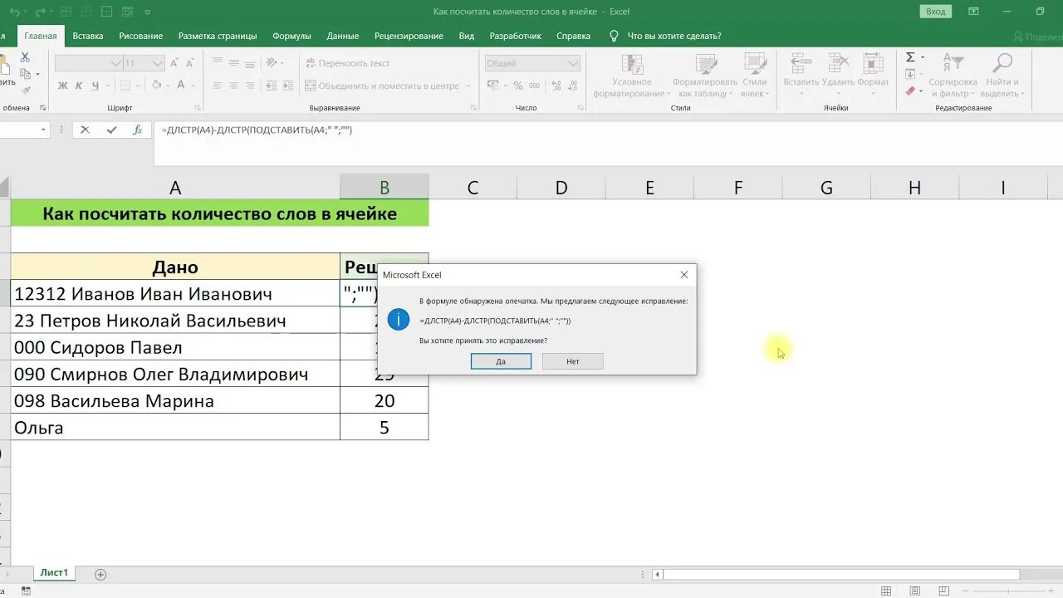Click the align left icon
Viewport: 1063px width, 598px height.
point(217,86)
